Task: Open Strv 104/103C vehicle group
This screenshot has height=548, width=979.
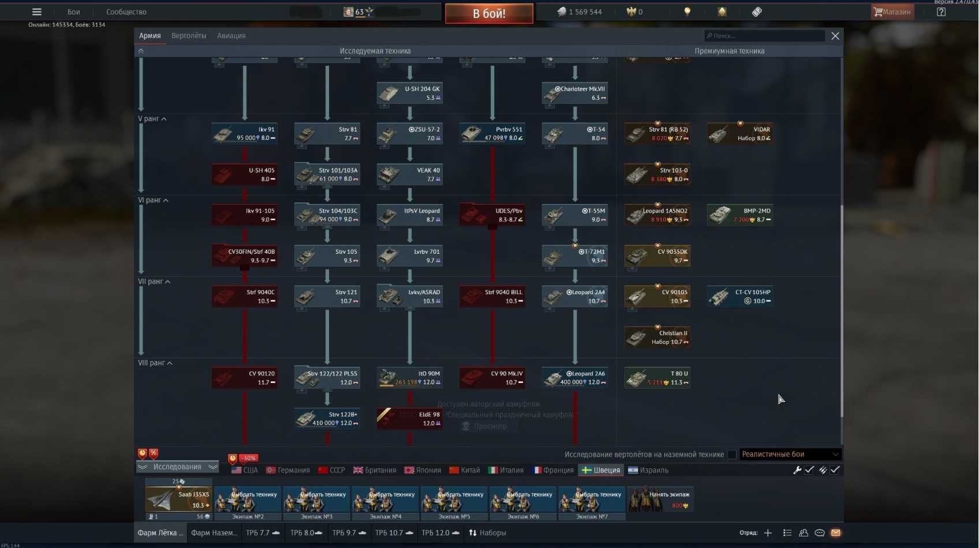Action: (327, 215)
